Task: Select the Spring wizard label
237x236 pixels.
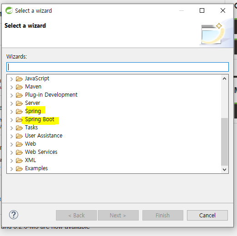Action: [x=33, y=111]
